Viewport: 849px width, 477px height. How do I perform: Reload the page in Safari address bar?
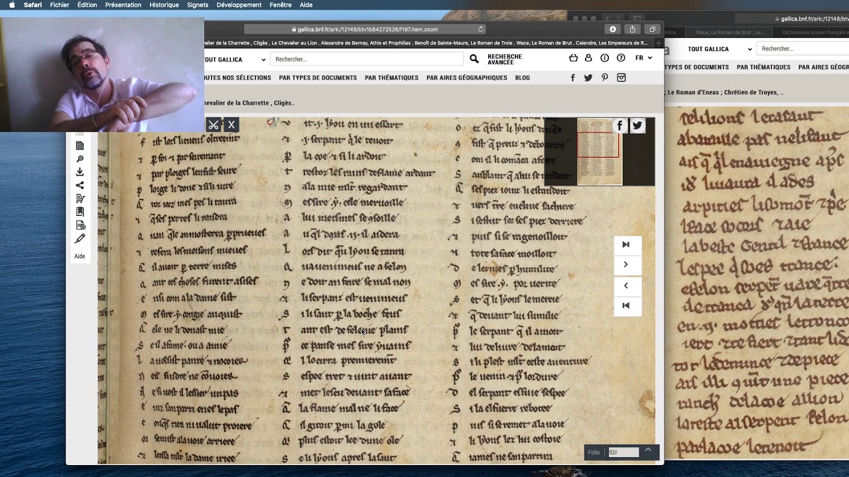481,29
